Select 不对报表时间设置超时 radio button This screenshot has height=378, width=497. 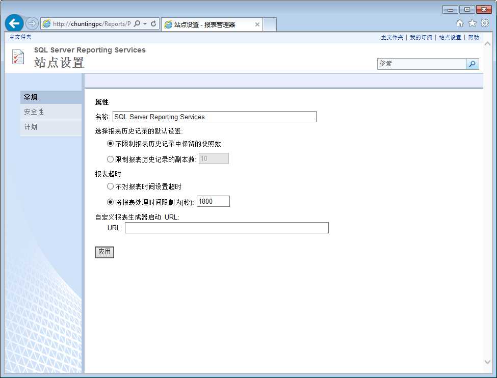pos(110,186)
